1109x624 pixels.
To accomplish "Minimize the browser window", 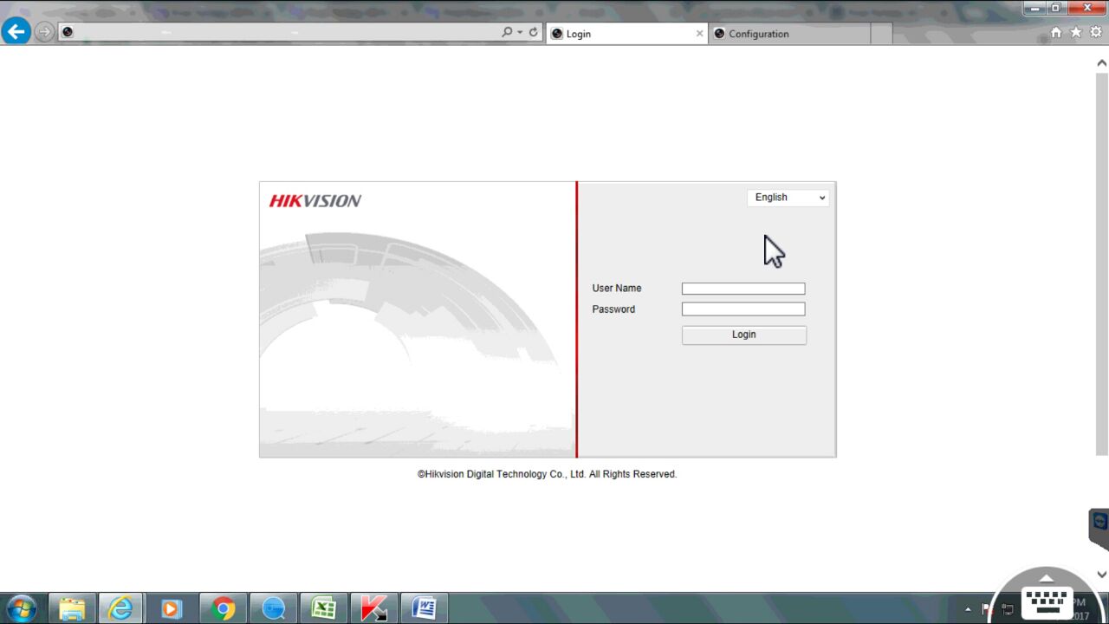I will [1034, 8].
